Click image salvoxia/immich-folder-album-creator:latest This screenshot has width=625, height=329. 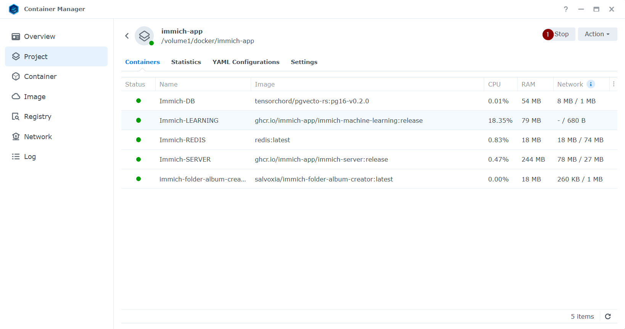324,179
